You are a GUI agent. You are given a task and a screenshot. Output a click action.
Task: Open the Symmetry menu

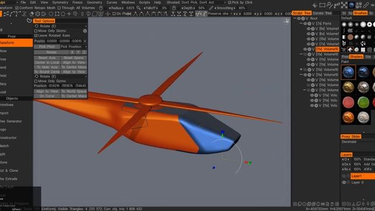pos(60,2)
